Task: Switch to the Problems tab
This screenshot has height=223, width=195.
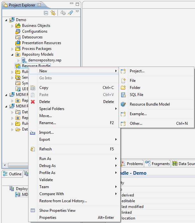Action: (132, 164)
